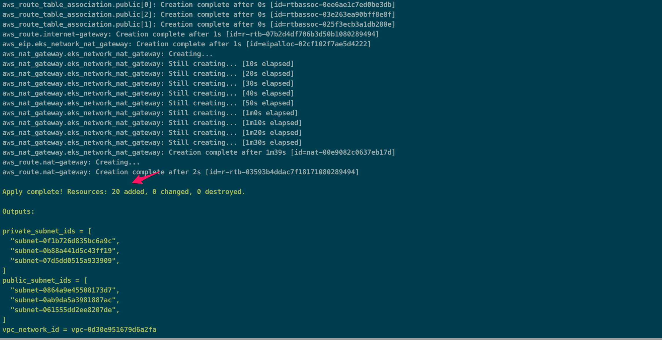Click subnet-07d5dd0515a933909 in the private subnets
This screenshot has height=340, width=662.
click(x=63, y=261)
